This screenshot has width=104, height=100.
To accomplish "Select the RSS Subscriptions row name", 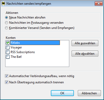I will (23, 52).
